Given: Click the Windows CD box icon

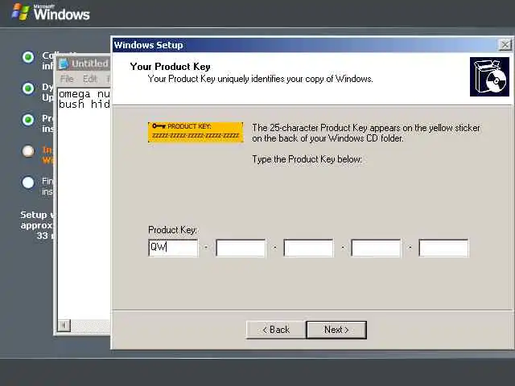Looking at the screenshot, I should [489, 77].
